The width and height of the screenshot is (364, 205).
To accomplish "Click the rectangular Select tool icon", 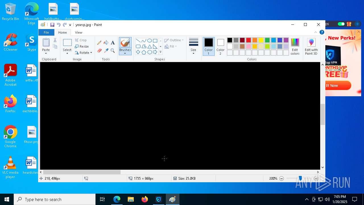I will coord(67,43).
